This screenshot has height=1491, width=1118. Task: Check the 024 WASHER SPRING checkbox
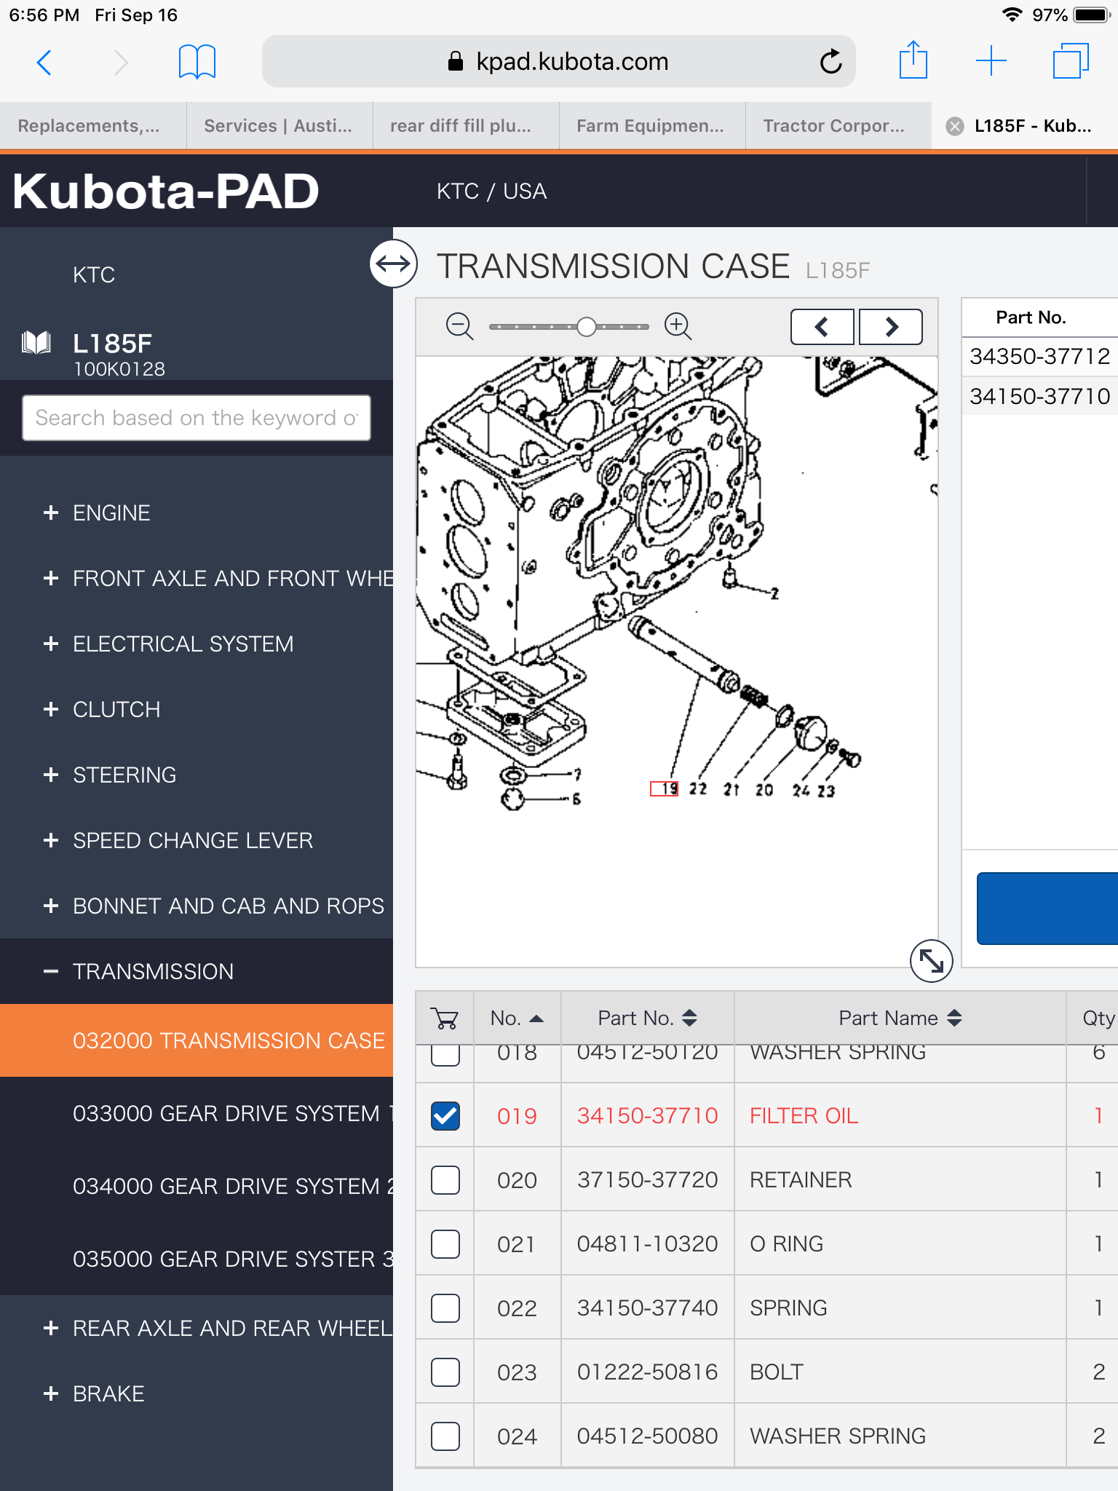(x=445, y=1436)
